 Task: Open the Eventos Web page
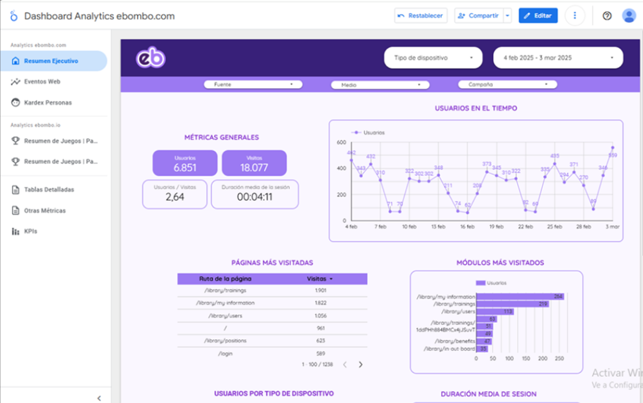42,82
